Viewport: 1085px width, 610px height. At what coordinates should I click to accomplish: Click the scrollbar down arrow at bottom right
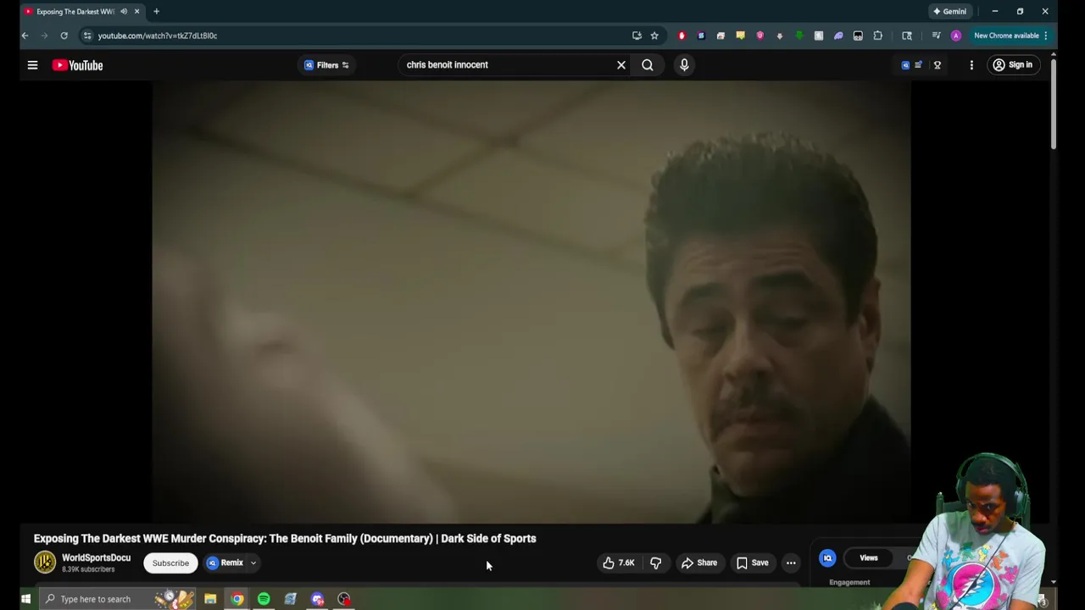[1054, 582]
